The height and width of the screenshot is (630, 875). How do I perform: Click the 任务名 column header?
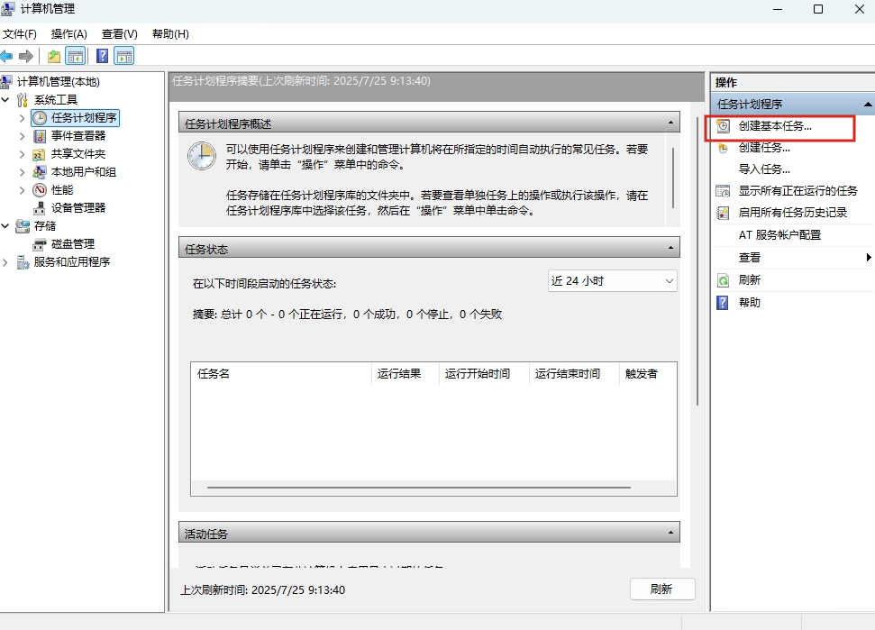click(x=281, y=374)
